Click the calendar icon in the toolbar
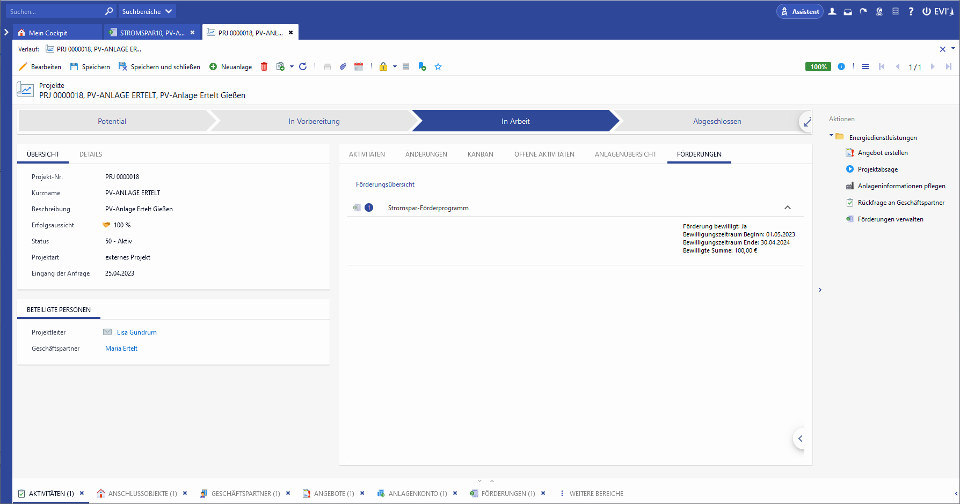Viewport: 960px width, 504px height. (359, 67)
